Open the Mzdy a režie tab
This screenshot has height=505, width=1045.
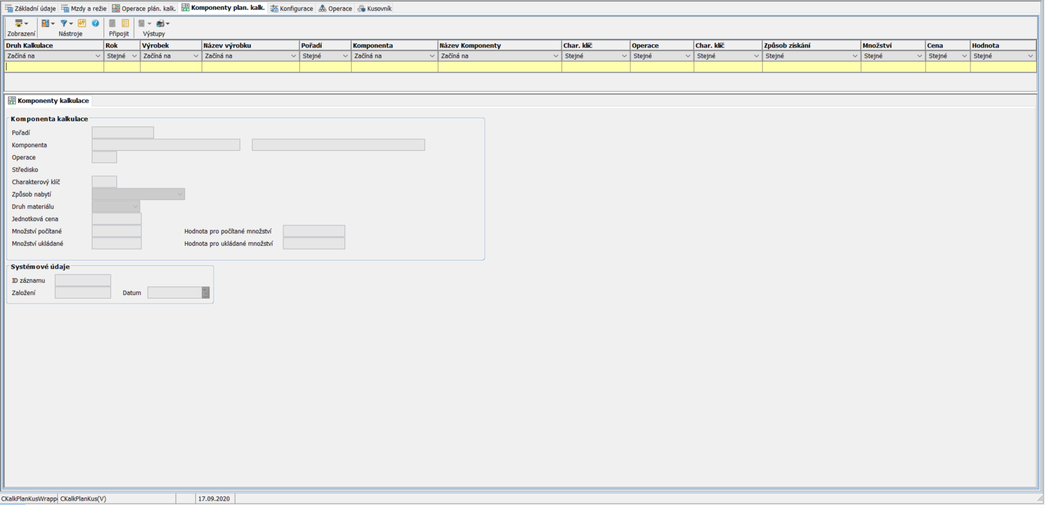click(84, 9)
